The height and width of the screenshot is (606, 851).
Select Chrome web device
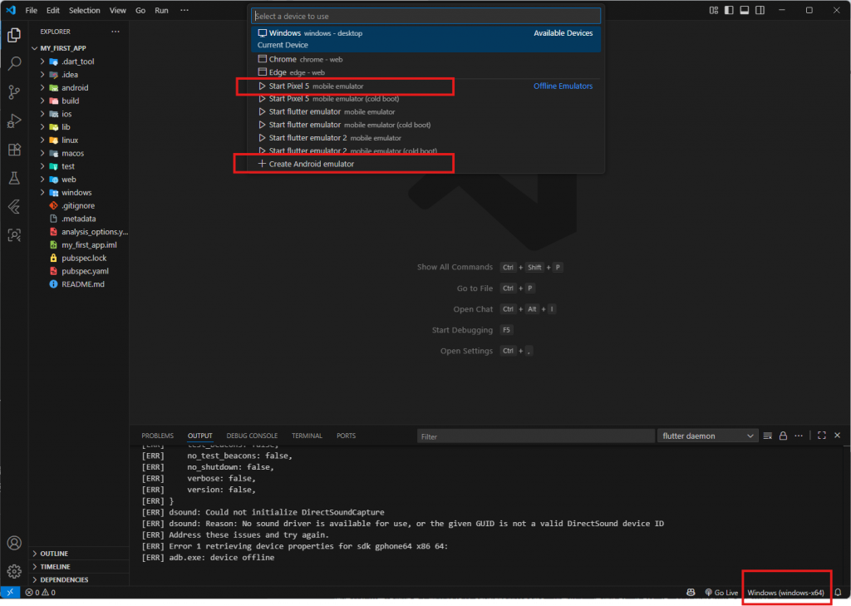(x=426, y=59)
